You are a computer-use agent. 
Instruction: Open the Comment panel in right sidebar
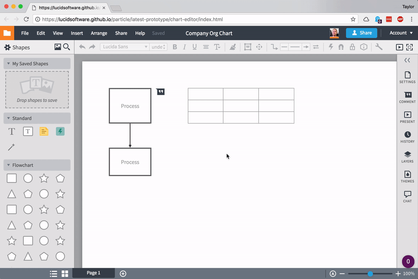click(x=407, y=97)
